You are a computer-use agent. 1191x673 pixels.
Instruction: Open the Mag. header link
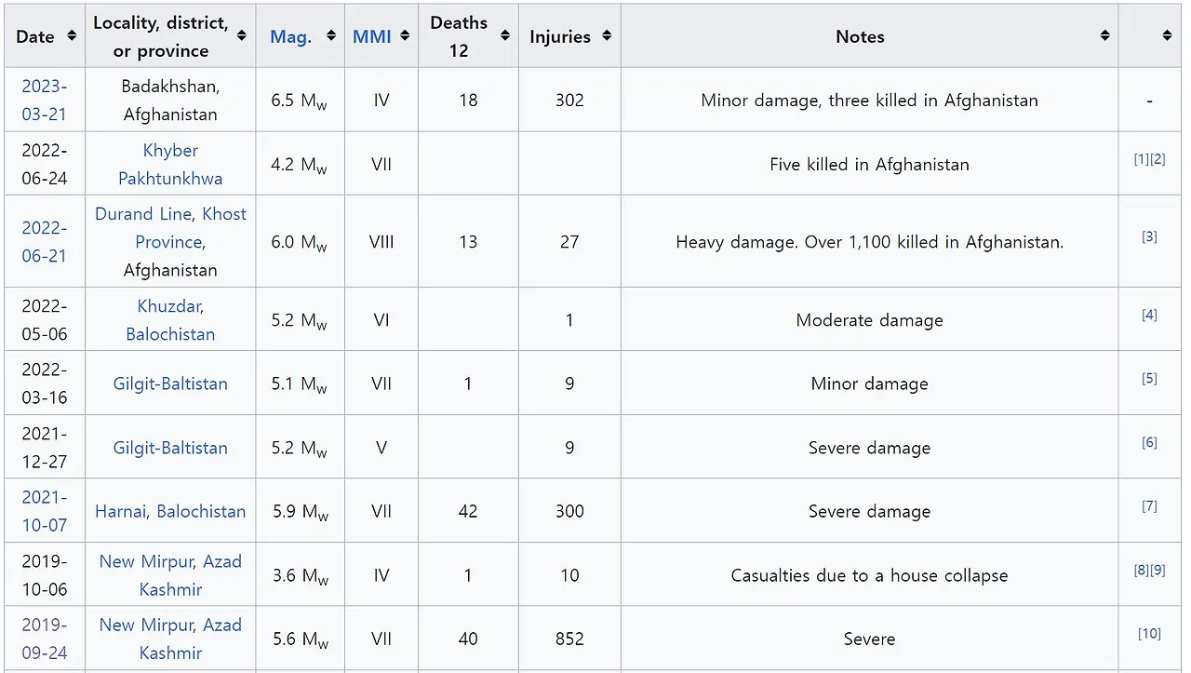(x=290, y=37)
